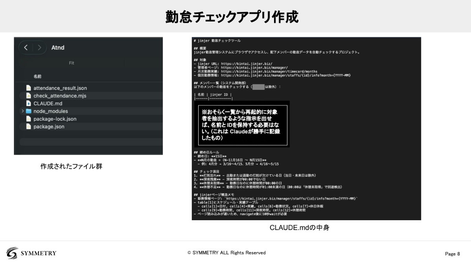Click the SYMMETRY ALL Rights Reserved text
This screenshot has height=263, width=471.
(226, 253)
